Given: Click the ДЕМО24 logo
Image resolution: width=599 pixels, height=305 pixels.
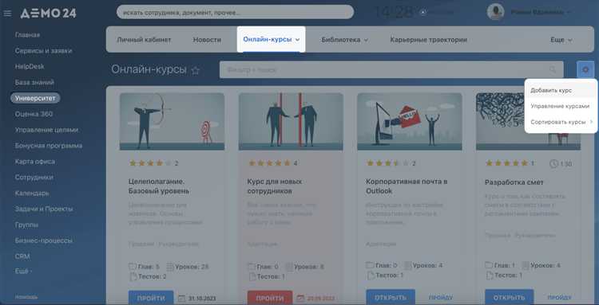Looking at the screenshot, I should pos(48,14).
